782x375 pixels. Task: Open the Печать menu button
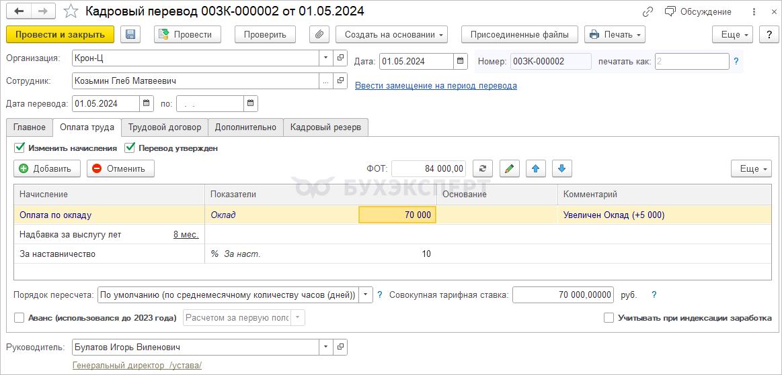click(615, 35)
